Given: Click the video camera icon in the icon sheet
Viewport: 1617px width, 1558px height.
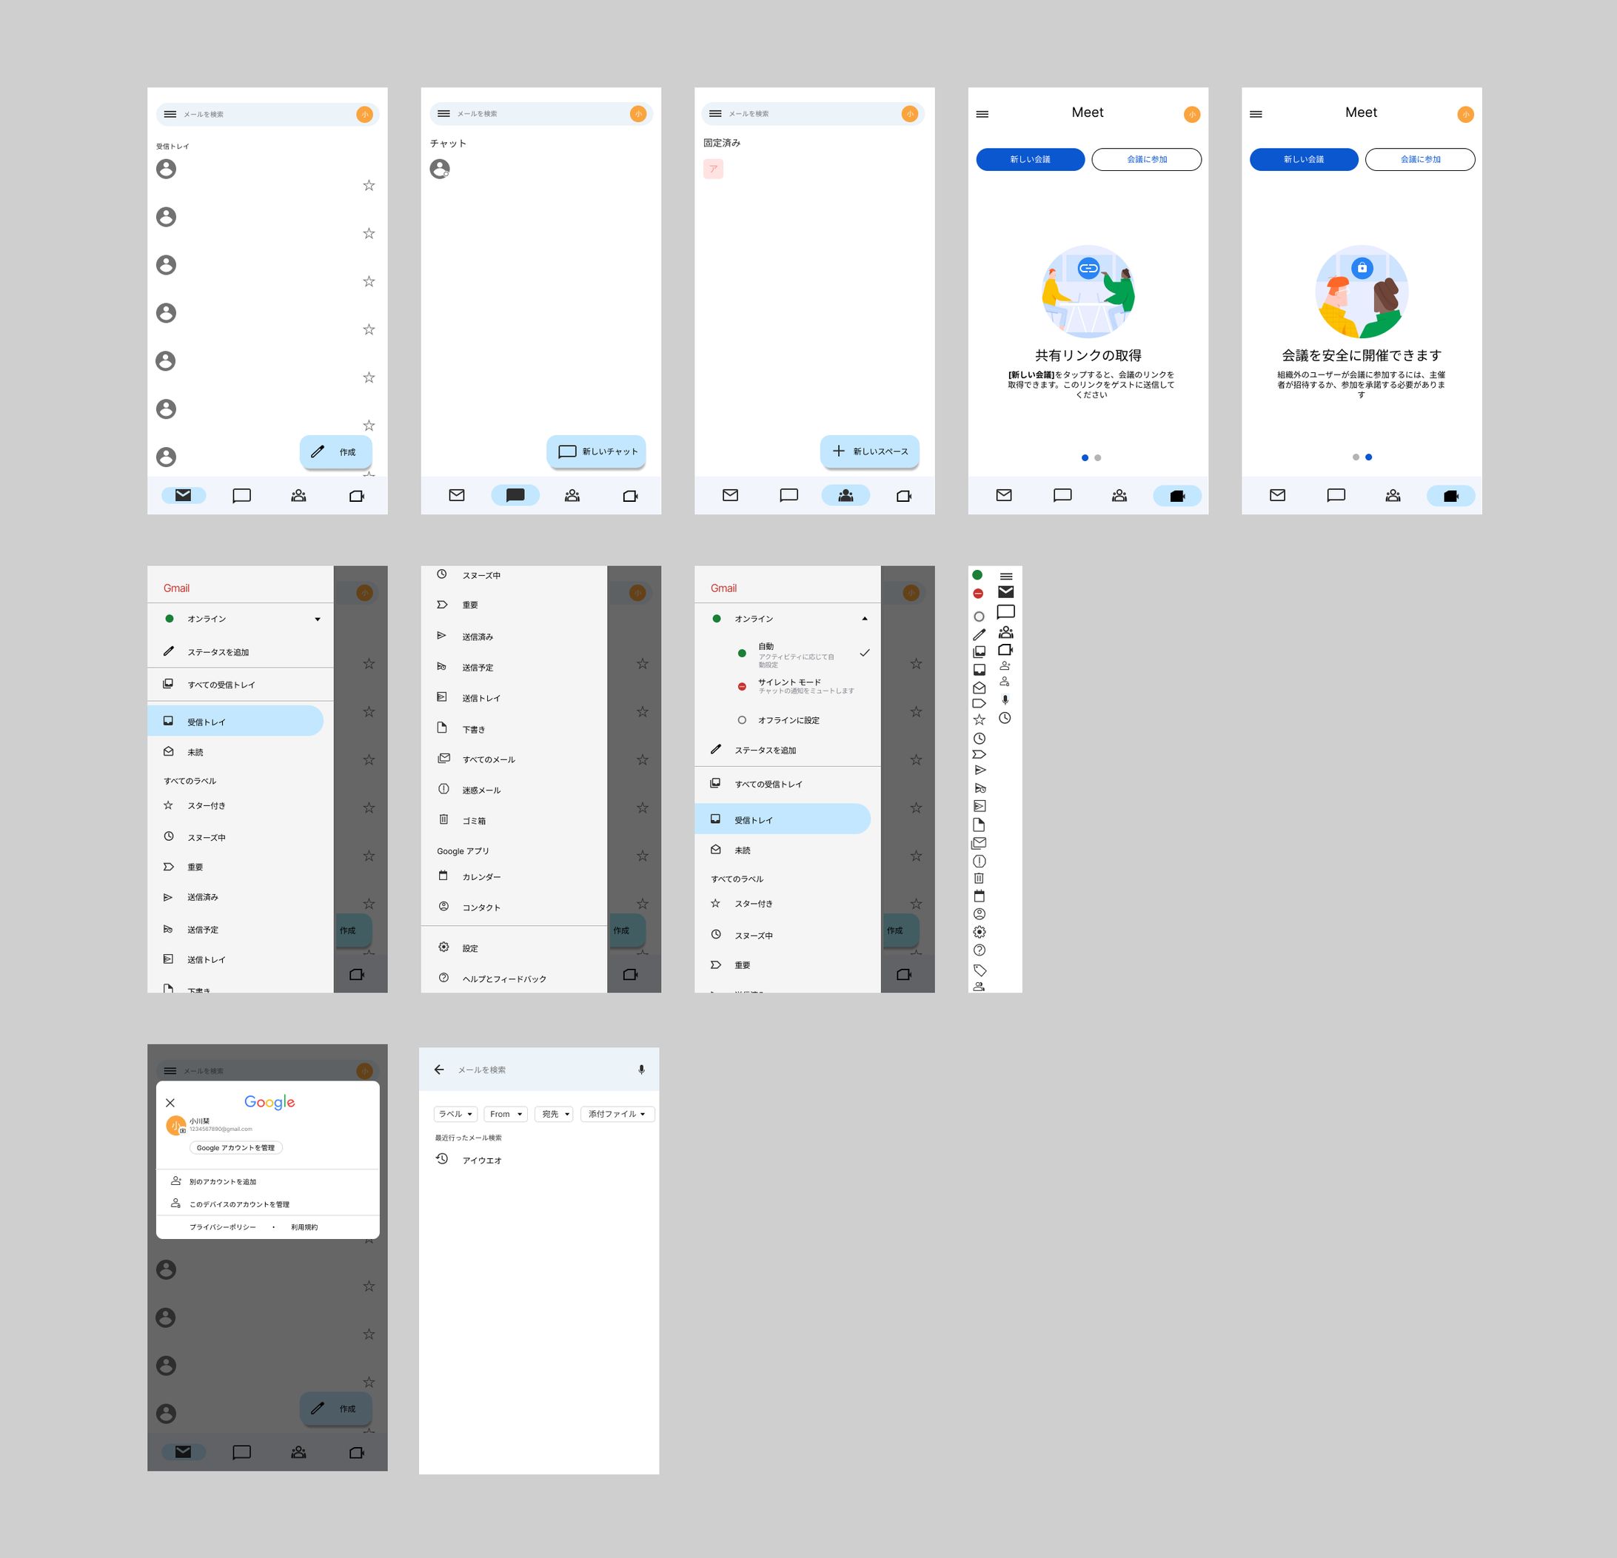Looking at the screenshot, I should pos(1005,650).
